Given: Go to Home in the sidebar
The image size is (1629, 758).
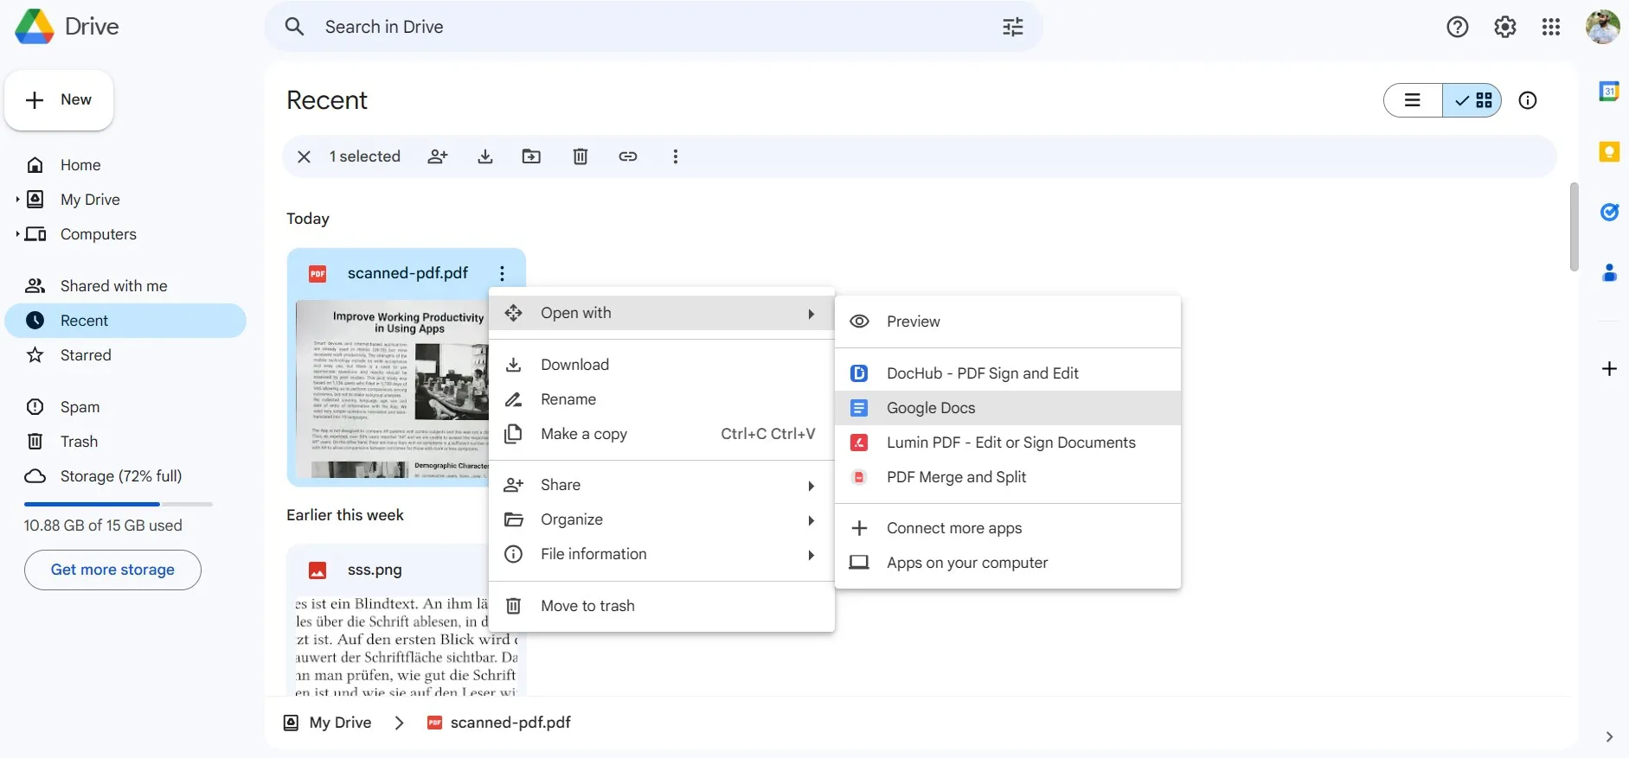Looking at the screenshot, I should pos(125,165).
